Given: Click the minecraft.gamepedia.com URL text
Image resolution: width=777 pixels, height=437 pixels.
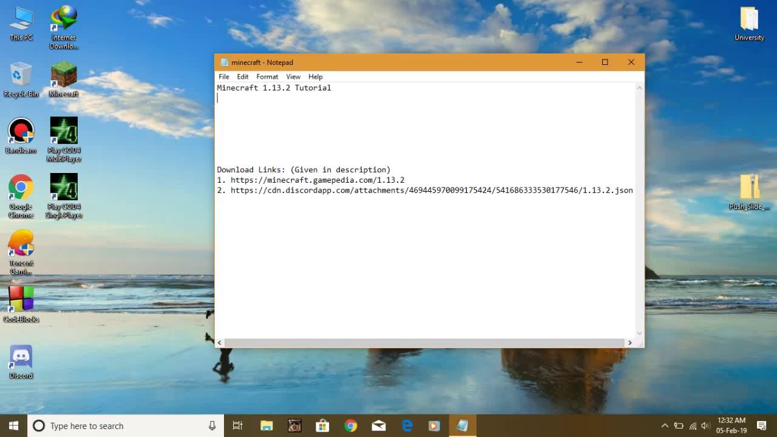Looking at the screenshot, I should tap(317, 180).
